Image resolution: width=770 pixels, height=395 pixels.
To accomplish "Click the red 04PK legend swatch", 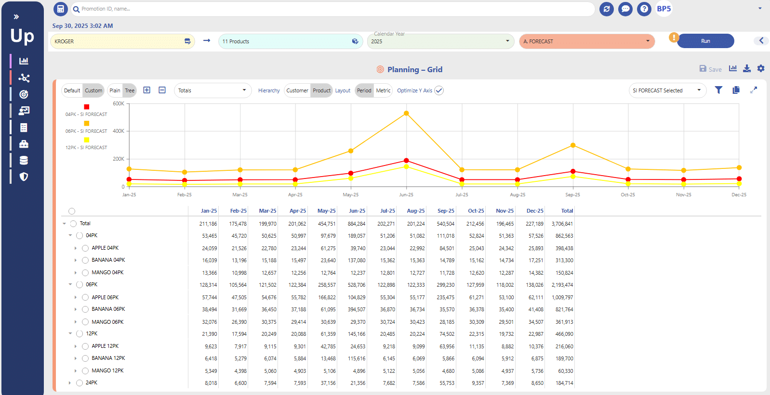I will tap(86, 107).
